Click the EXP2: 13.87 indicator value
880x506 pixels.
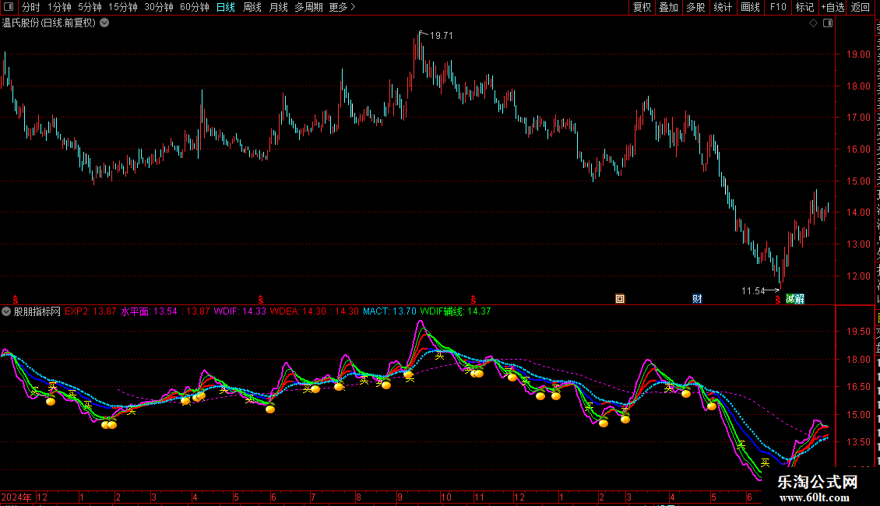[90, 311]
